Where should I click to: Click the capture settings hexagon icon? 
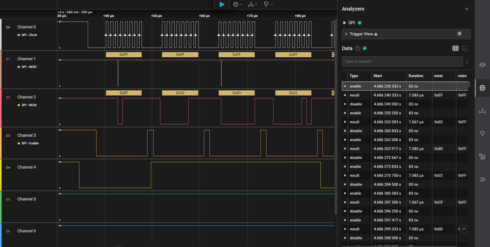(235, 4)
